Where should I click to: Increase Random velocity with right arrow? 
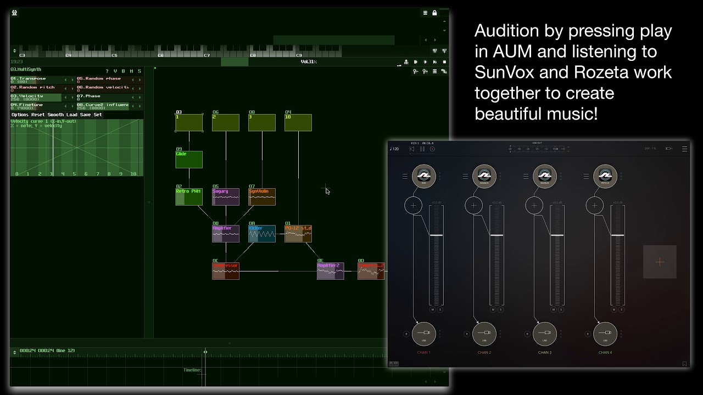coord(140,88)
